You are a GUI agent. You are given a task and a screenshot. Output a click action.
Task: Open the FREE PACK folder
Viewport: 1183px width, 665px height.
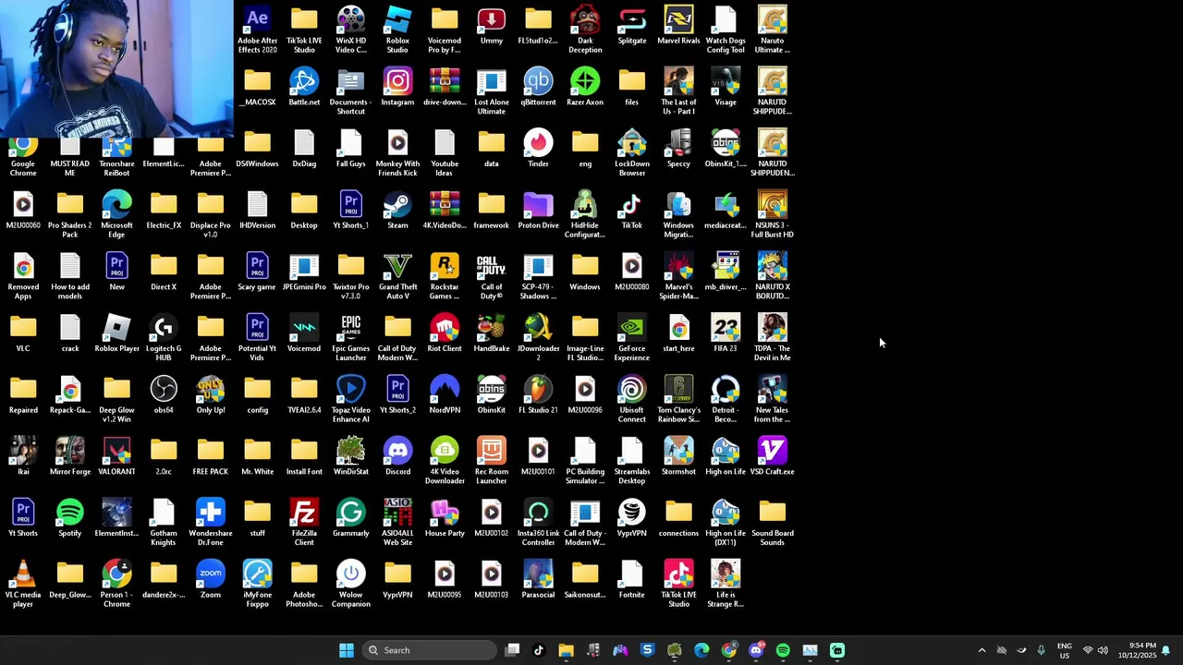[x=211, y=457]
